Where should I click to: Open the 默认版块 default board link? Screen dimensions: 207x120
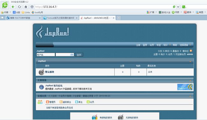pos(50,72)
